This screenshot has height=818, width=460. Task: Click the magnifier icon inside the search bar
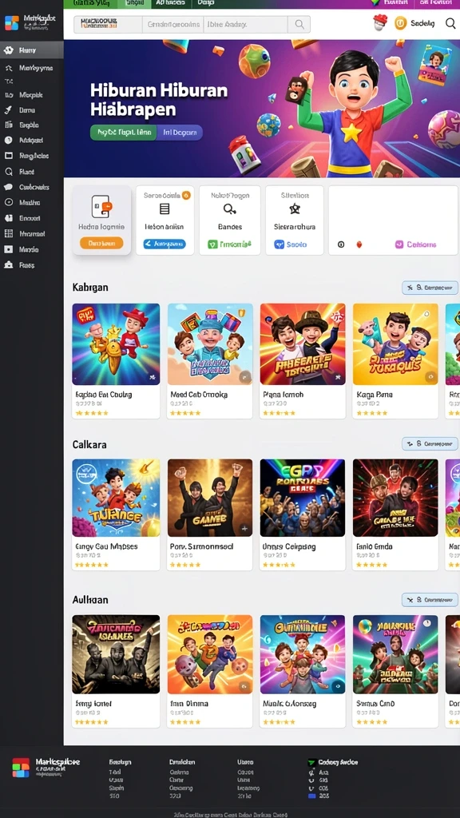(x=299, y=24)
